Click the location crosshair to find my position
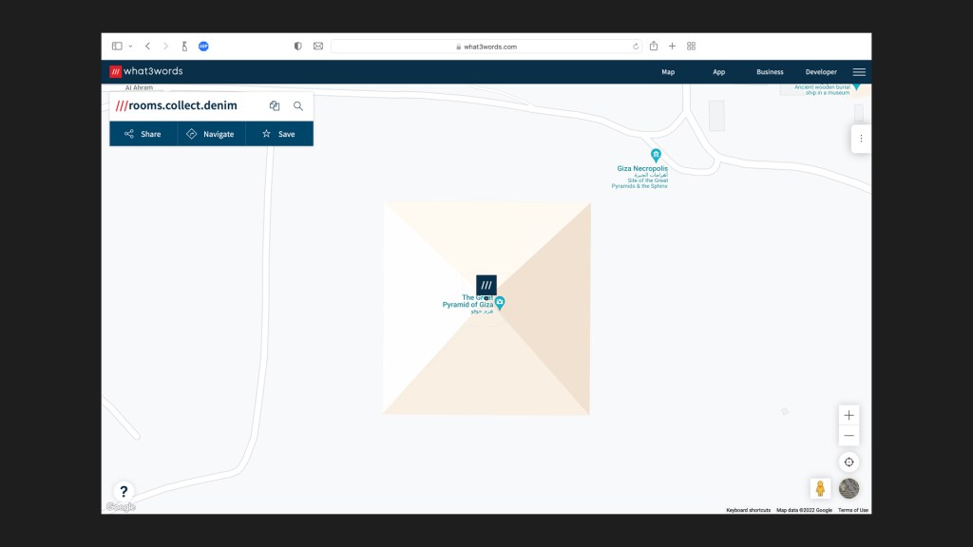 849,462
